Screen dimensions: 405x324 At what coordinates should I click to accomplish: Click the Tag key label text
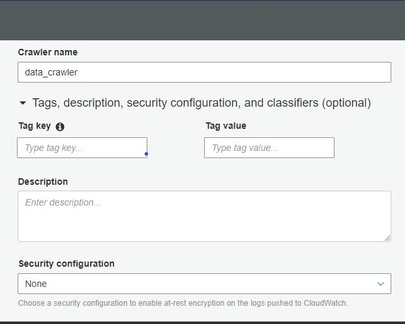[35, 126]
